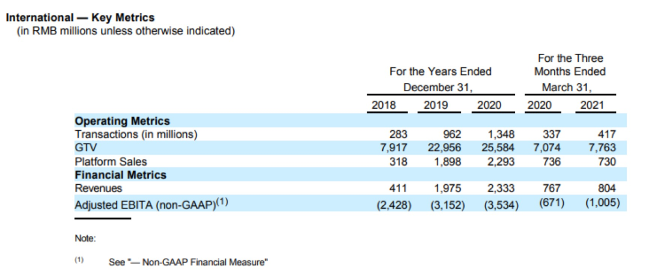Open the 'Non-GAAP Financial Measure' footnote reference

[x=187, y=262]
